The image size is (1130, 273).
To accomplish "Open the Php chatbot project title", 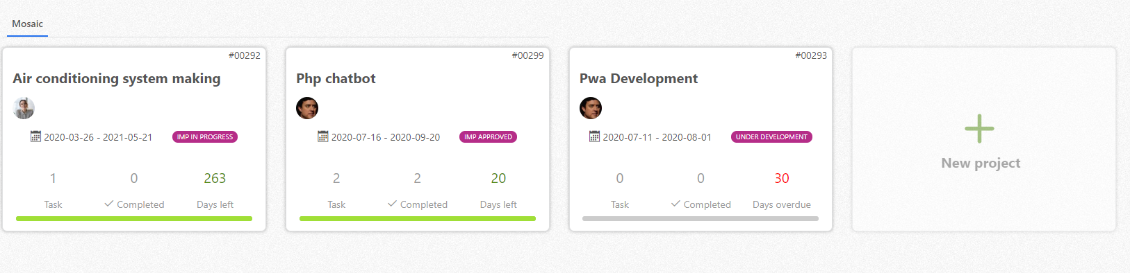I will 336,78.
